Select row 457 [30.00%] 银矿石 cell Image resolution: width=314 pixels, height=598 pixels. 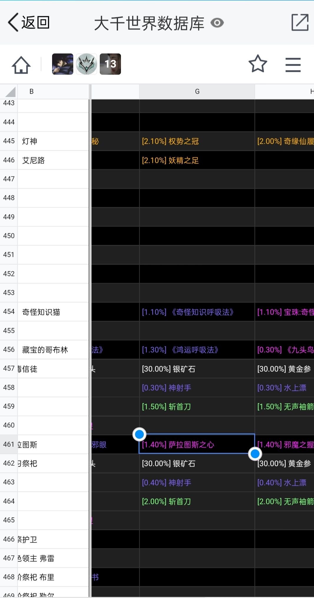(197, 369)
